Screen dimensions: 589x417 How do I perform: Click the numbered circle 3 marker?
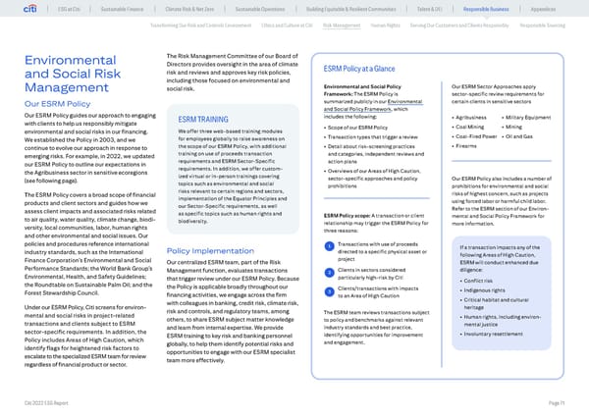point(328,289)
